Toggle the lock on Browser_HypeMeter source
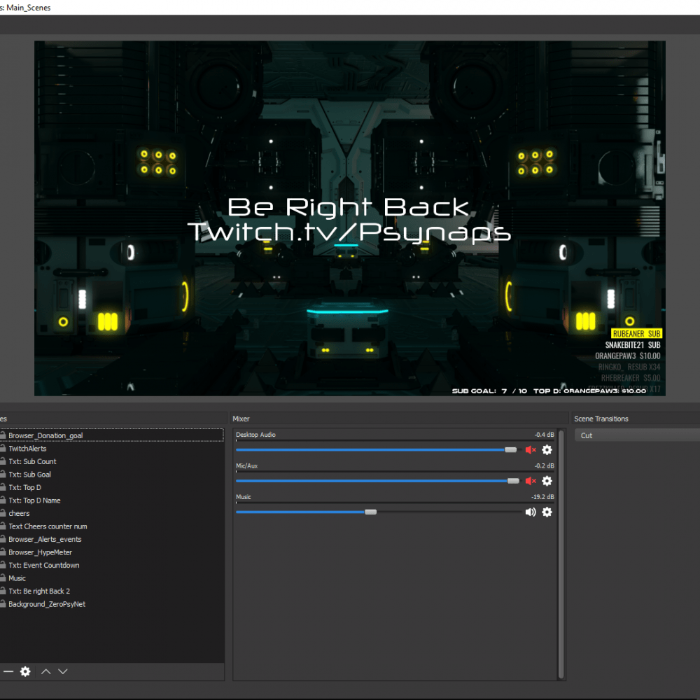 click(2, 552)
